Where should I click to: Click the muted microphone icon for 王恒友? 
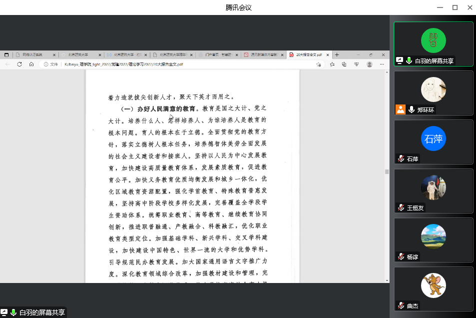[x=401, y=207]
